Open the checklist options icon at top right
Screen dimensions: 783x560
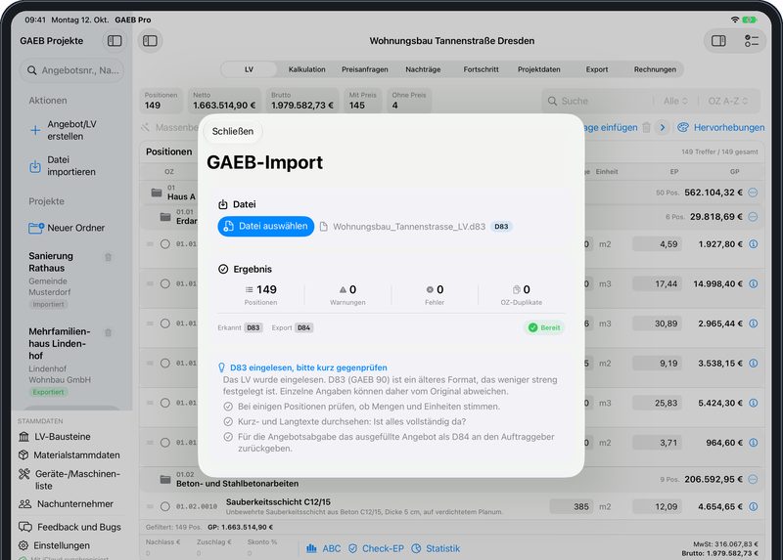[x=751, y=41]
